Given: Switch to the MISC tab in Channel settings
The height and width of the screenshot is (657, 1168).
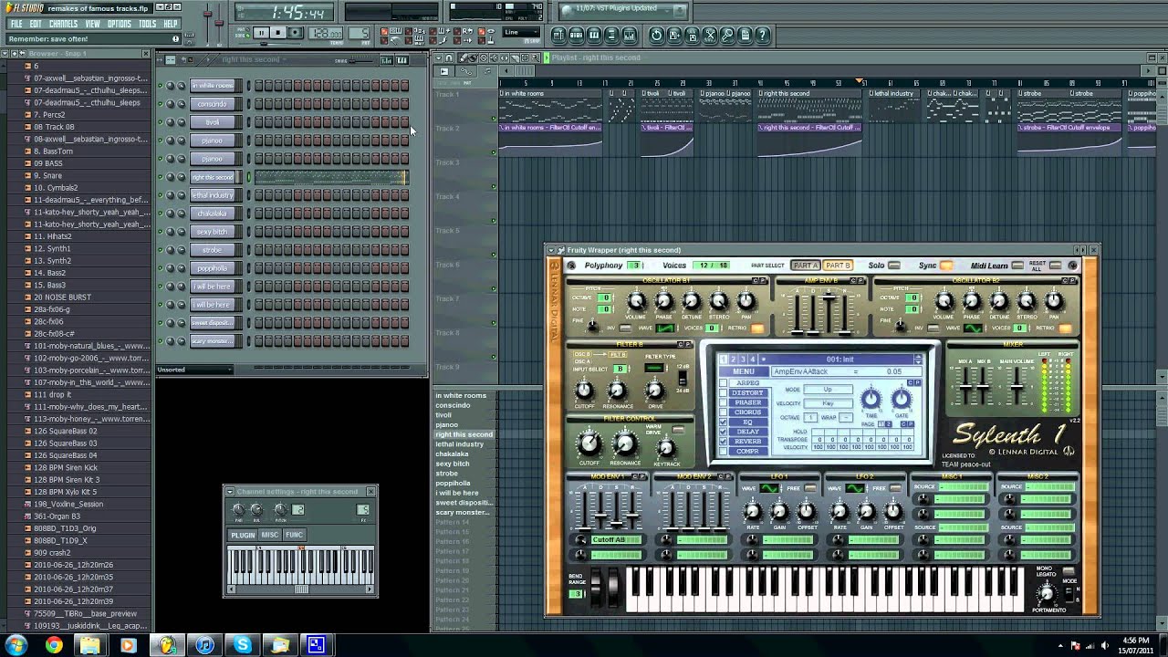Looking at the screenshot, I should click(269, 535).
